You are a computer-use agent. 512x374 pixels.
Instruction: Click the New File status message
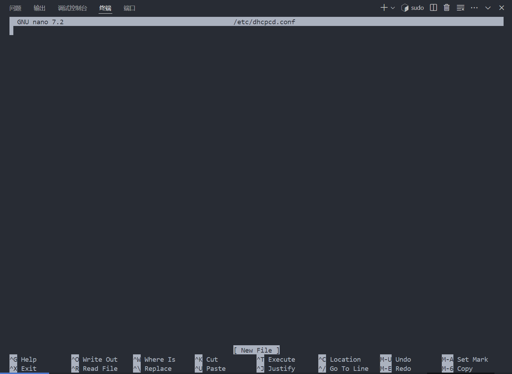pyautogui.click(x=257, y=350)
